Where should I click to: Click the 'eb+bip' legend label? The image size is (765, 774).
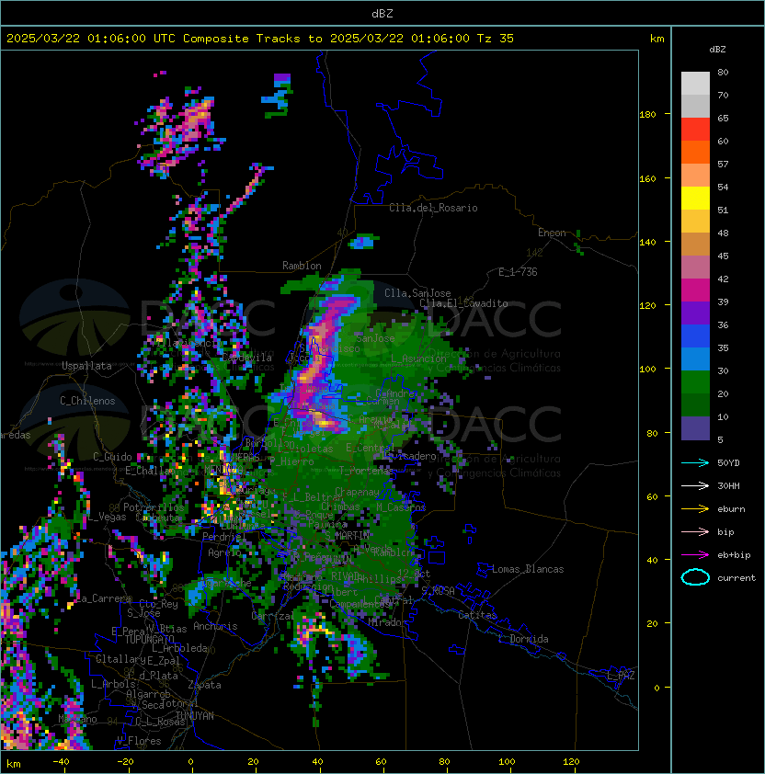click(734, 555)
